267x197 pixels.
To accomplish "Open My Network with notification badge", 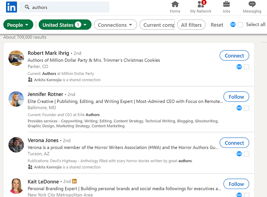I will [x=201, y=7].
